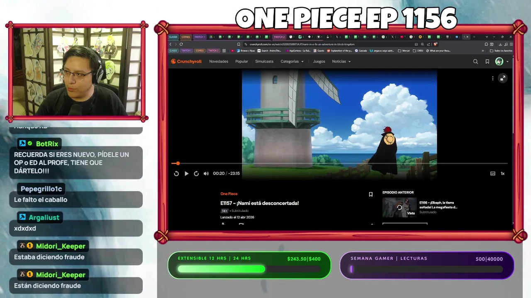Click the browser back arrow
The width and height of the screenshot is (531, 298).
[x=171, y=44]
